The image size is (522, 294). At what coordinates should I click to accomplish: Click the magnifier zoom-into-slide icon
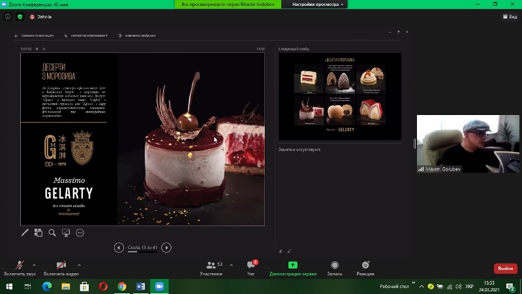(52, 233)
